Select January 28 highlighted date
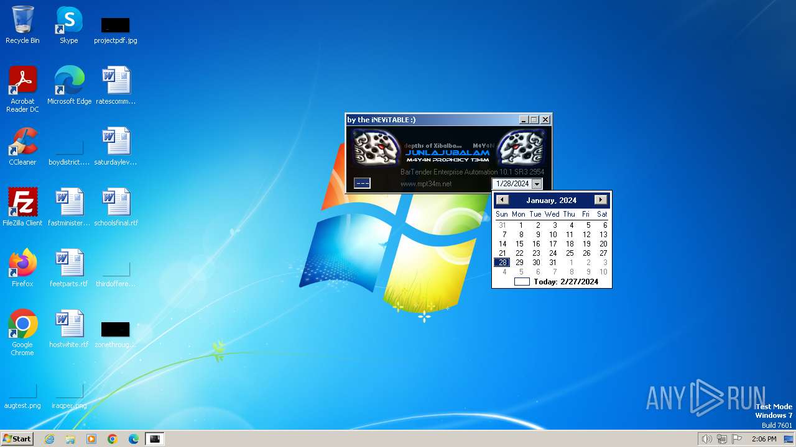796x447 pixels. click(x=502, y=263)
